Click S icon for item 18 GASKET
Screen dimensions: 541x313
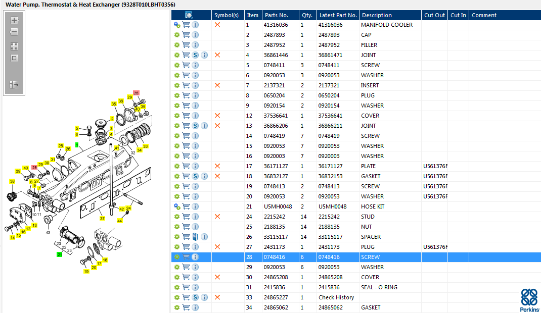click(x=195, y=176)
